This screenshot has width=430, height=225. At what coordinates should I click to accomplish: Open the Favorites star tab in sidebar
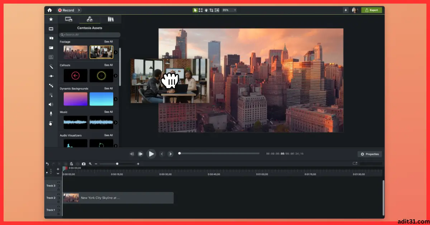pyautogui.click(x=51, y=19)
